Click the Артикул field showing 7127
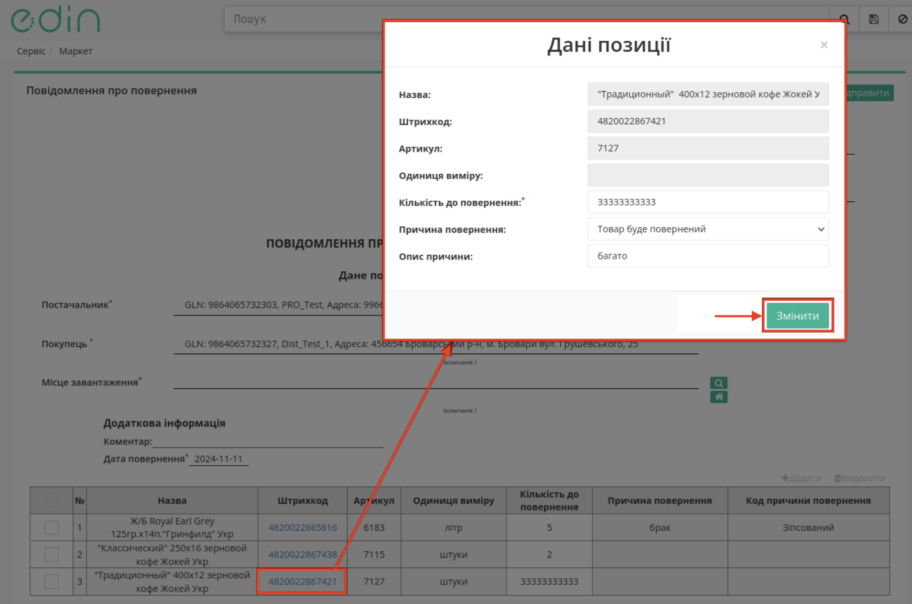The image size is (912, 604). pyautogui.click(x=708, y=148)
